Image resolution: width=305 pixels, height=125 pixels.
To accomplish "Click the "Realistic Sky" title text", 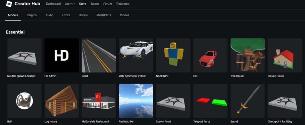I will click(126, 121).
